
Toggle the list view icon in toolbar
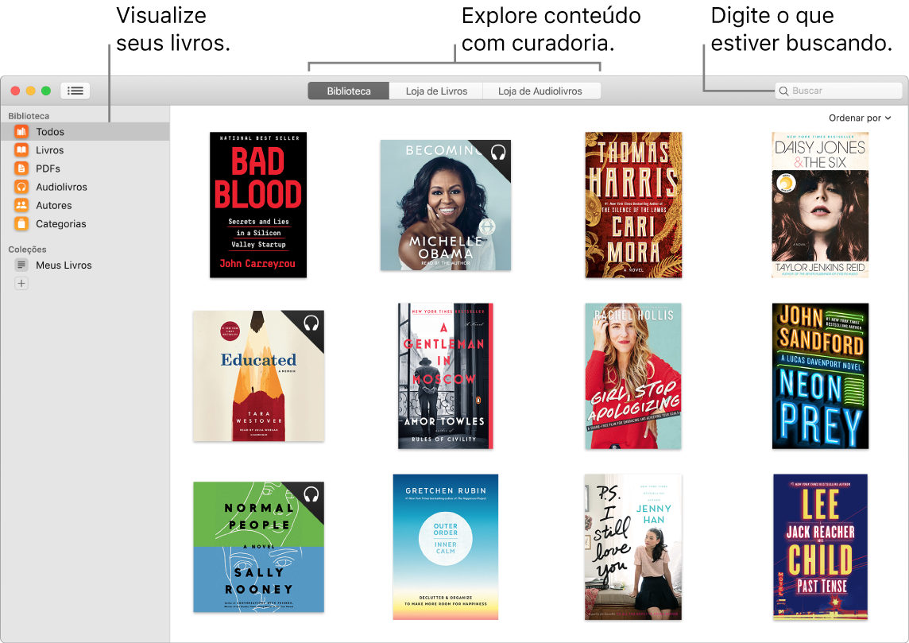click(x=75, y=90)
